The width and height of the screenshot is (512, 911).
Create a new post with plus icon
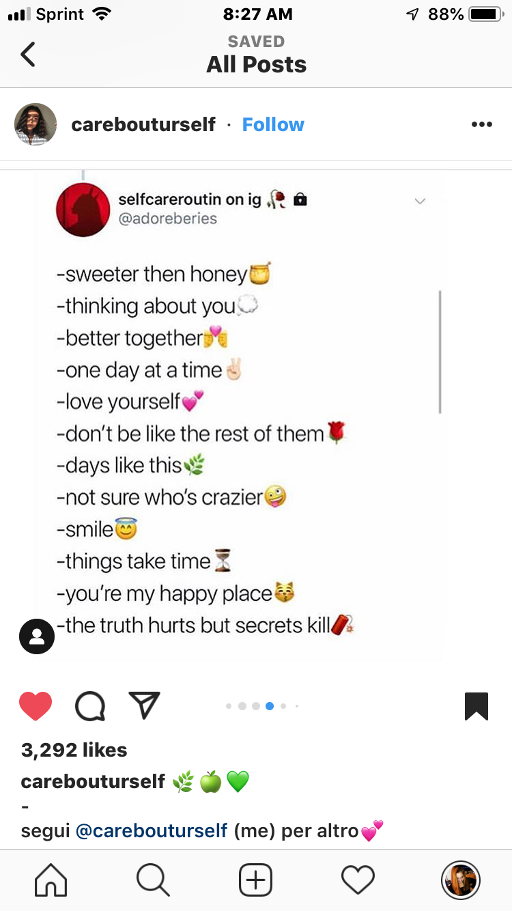(x=256, y=880)
